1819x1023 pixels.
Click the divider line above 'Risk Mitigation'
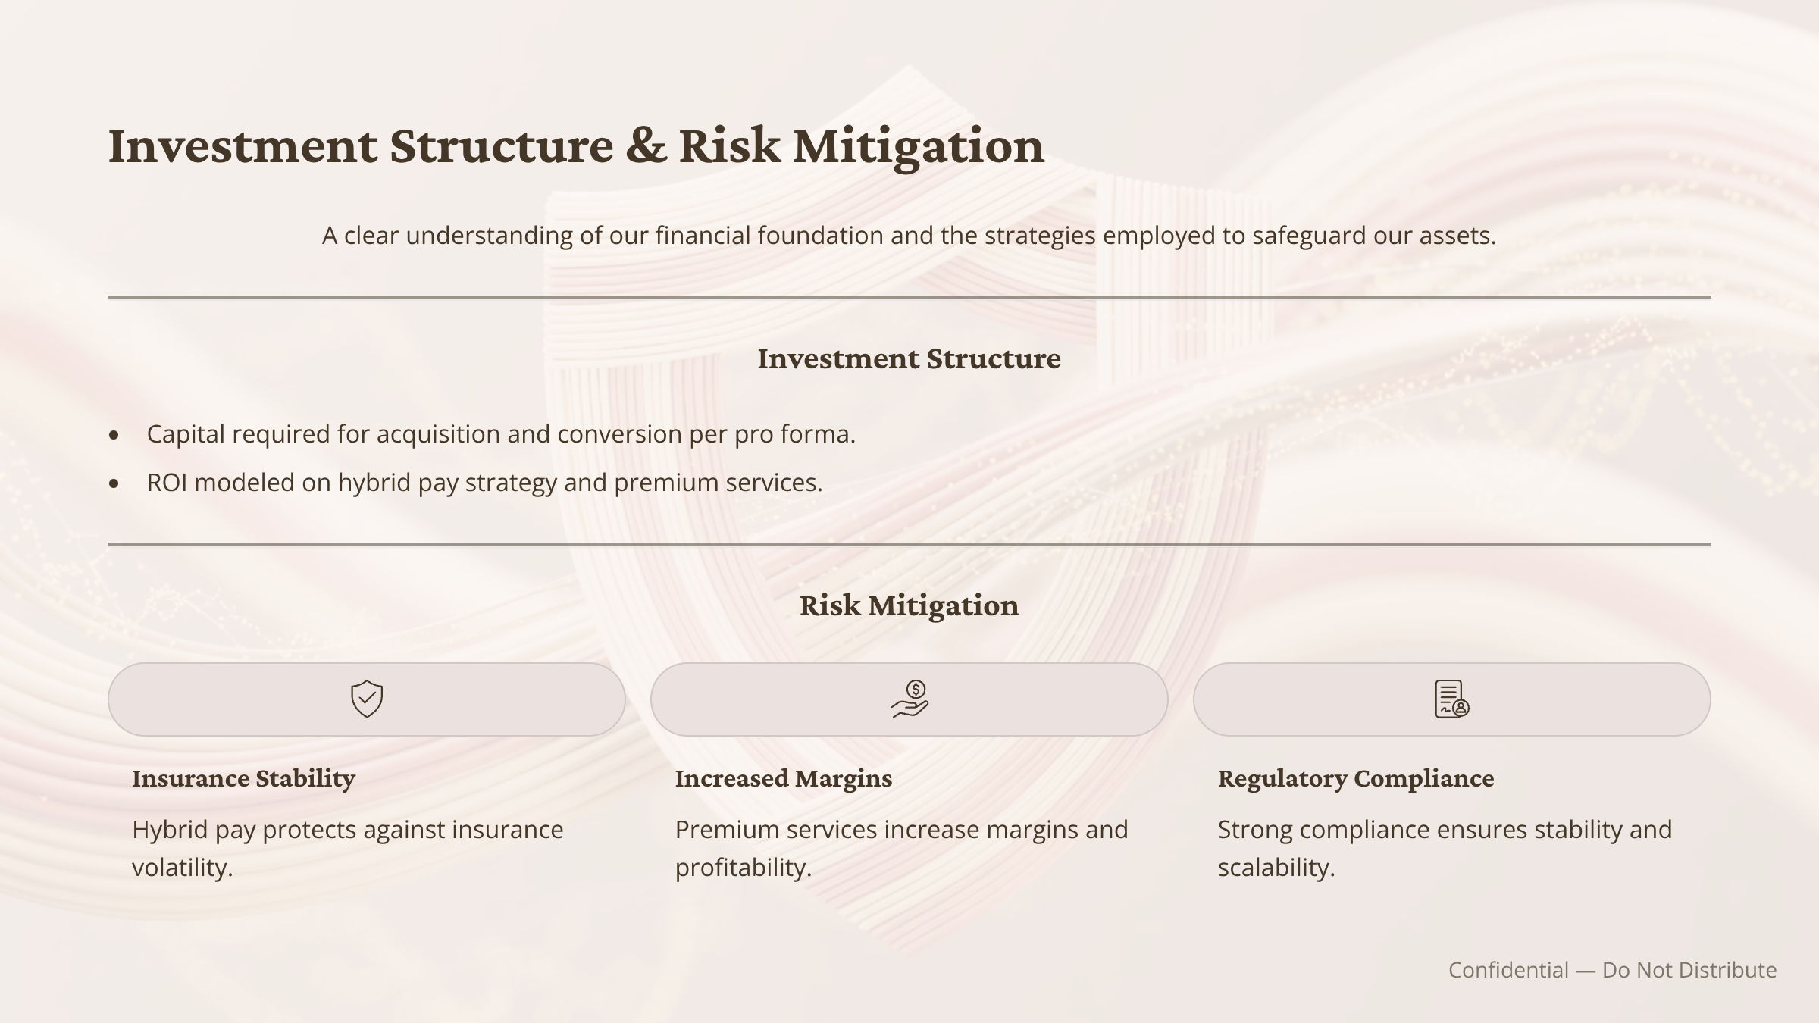[909, 544]
